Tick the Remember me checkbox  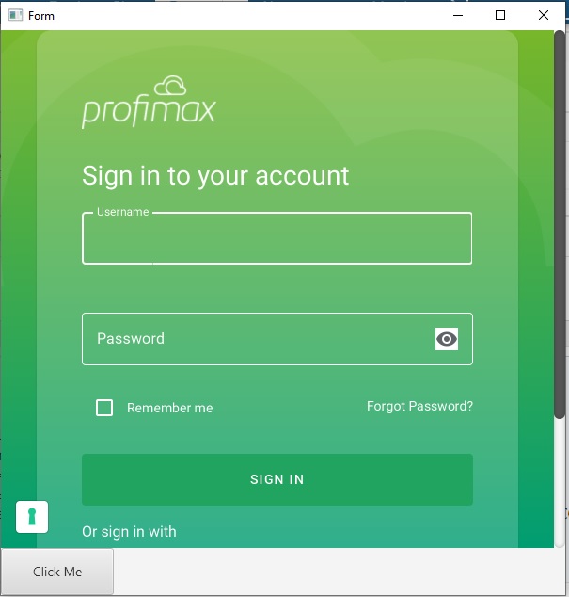pyautogui.click(x=104, y=408)
